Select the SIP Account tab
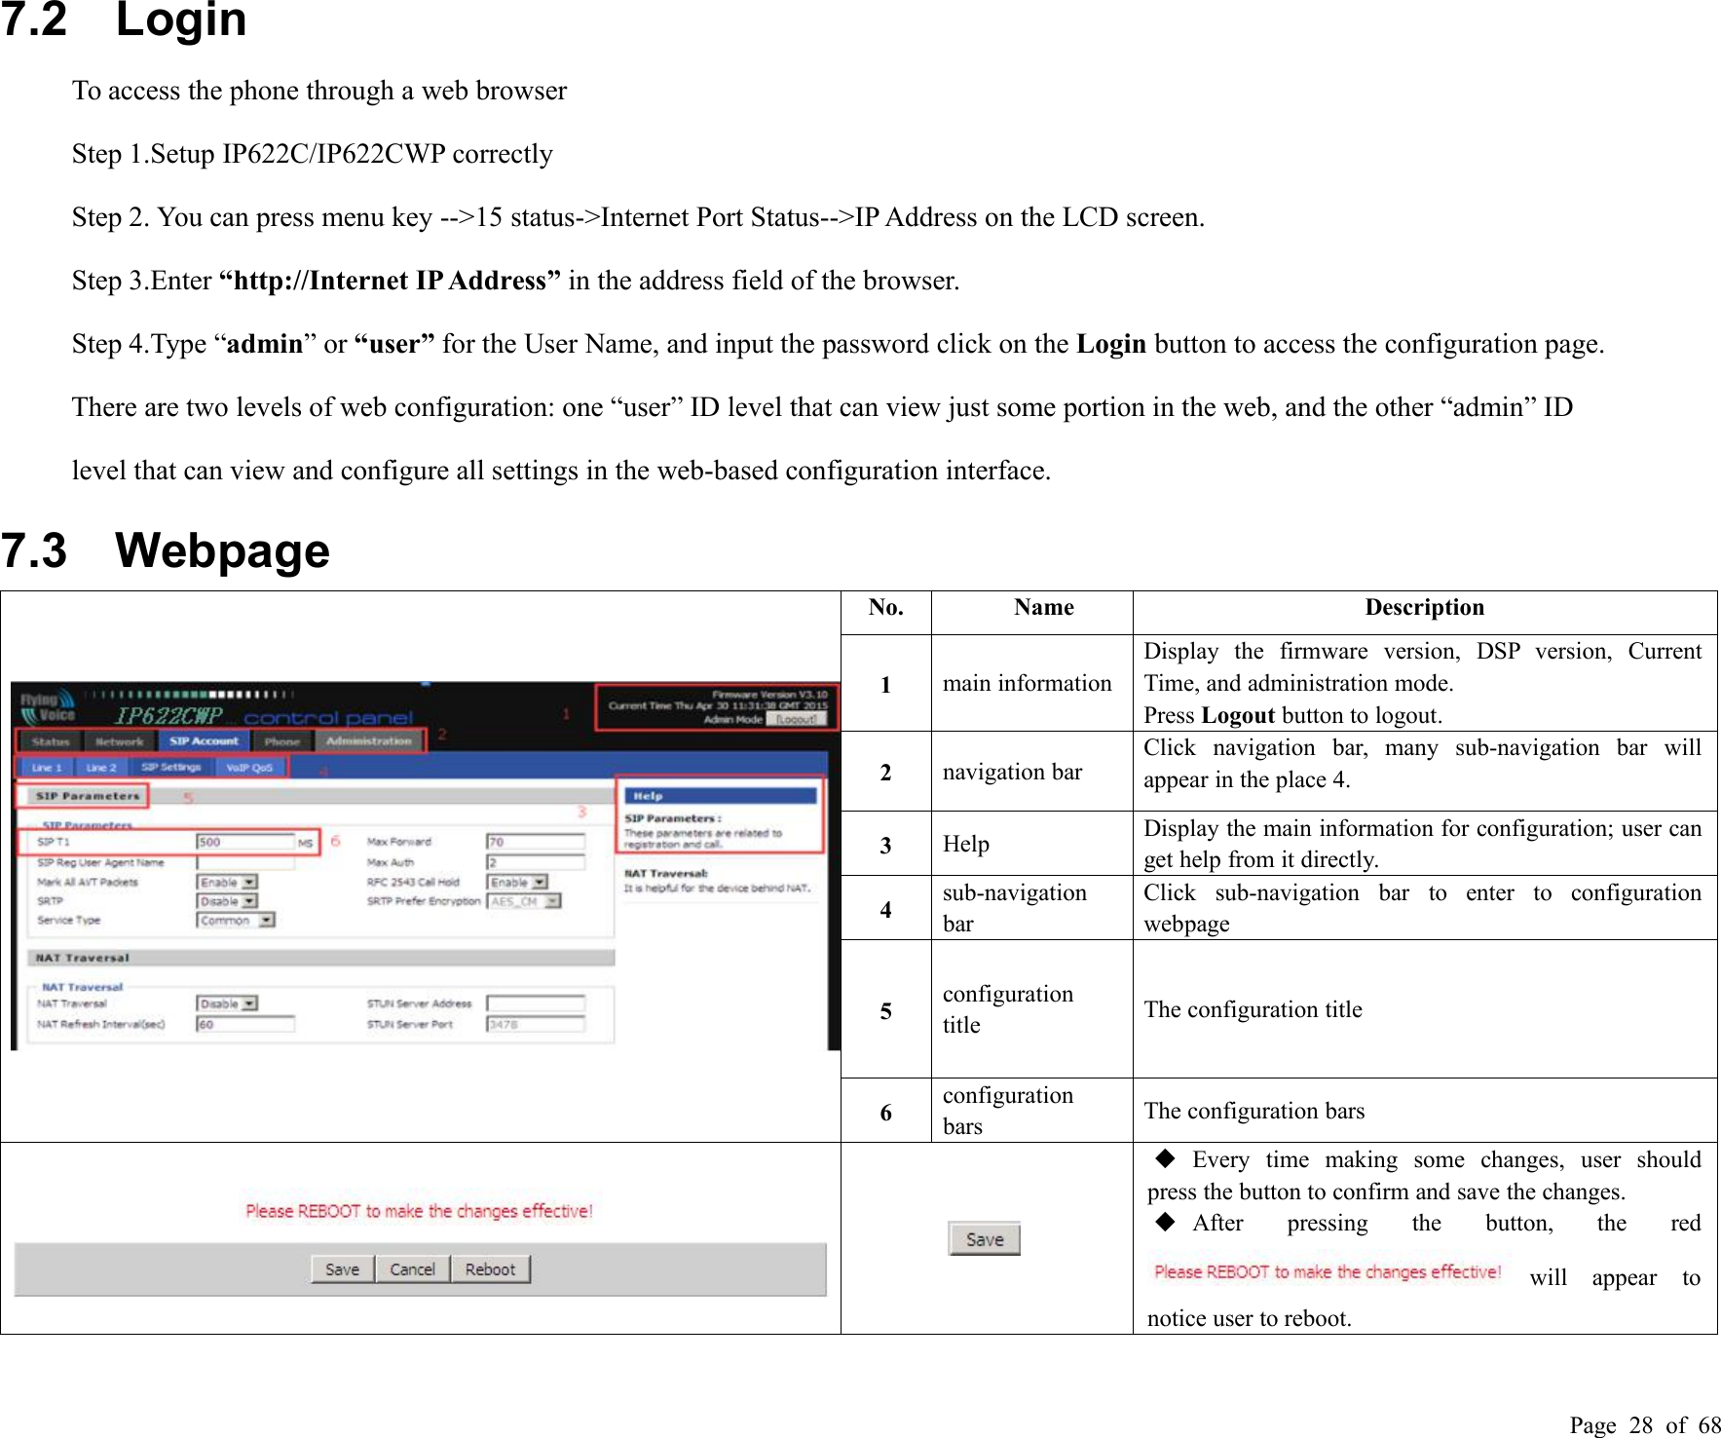The height and width of the screenshot is (1438, 1721). click(204, 741)
